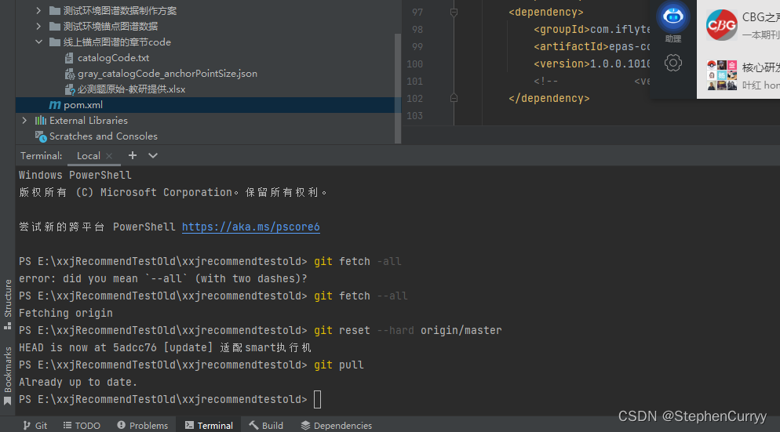Click the 'git reset --hard origin/master' command
Screen dimensions: 780x432
(x=408, y=331)
